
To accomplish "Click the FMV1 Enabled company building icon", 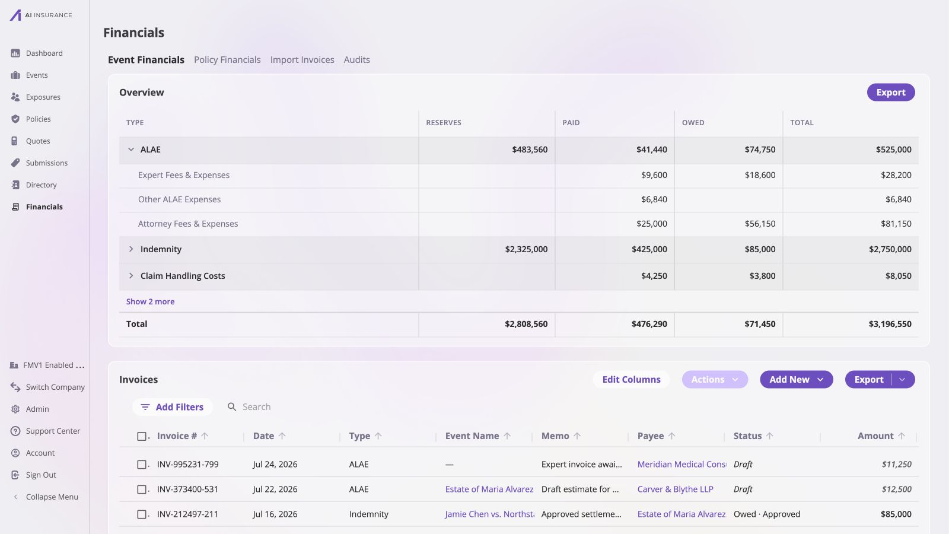I will (14, 365).
